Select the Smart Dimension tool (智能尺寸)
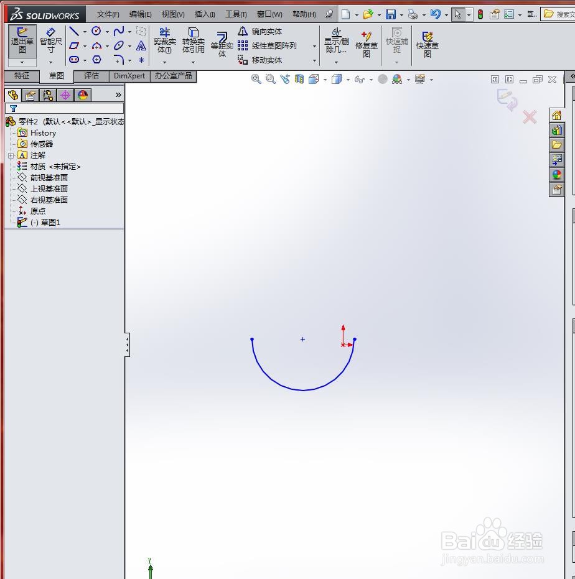This screenshot has height=579, width=575. [50, 40]
